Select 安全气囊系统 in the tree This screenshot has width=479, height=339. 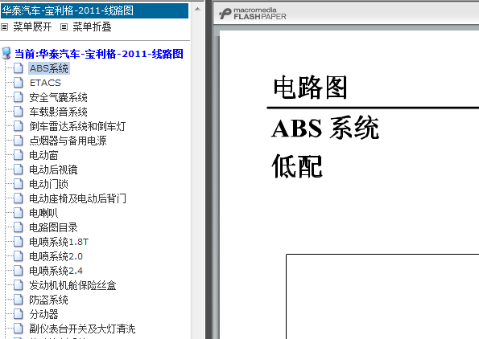click(x=58, y=97)
